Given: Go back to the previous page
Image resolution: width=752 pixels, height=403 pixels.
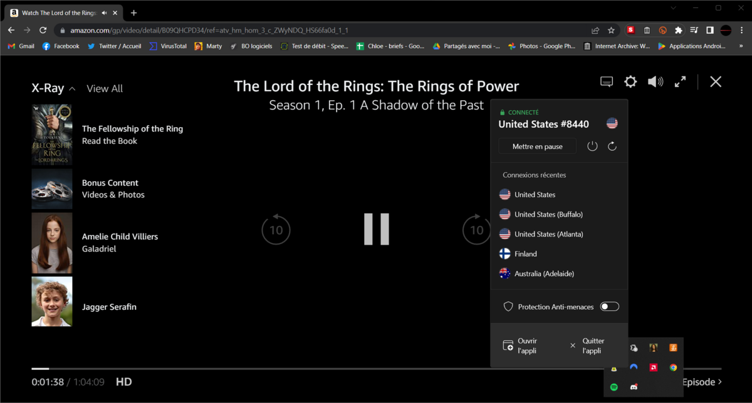Looking at the screenshot, I should (11, 30).
